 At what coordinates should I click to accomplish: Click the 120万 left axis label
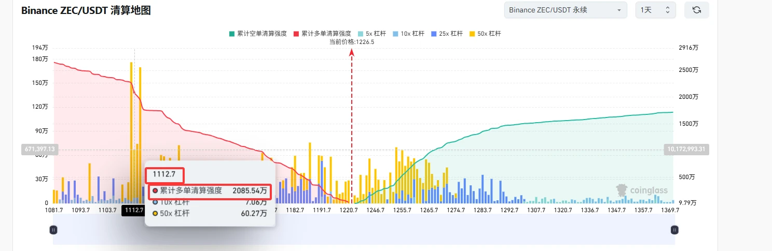[41, 107]
